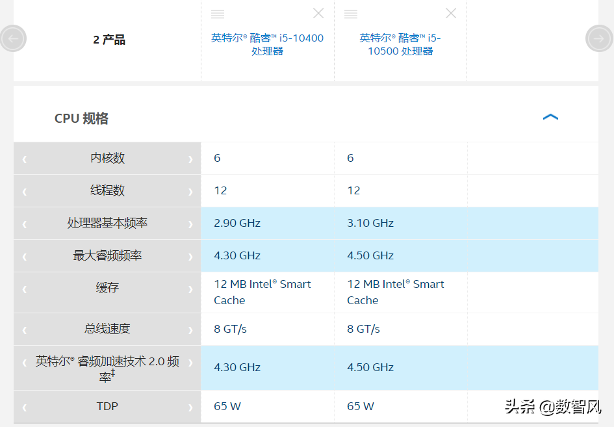This screenshot has width=614, height=427.
Task: Click the right circular navigation arrow
Action: click(x=599, y=38)
